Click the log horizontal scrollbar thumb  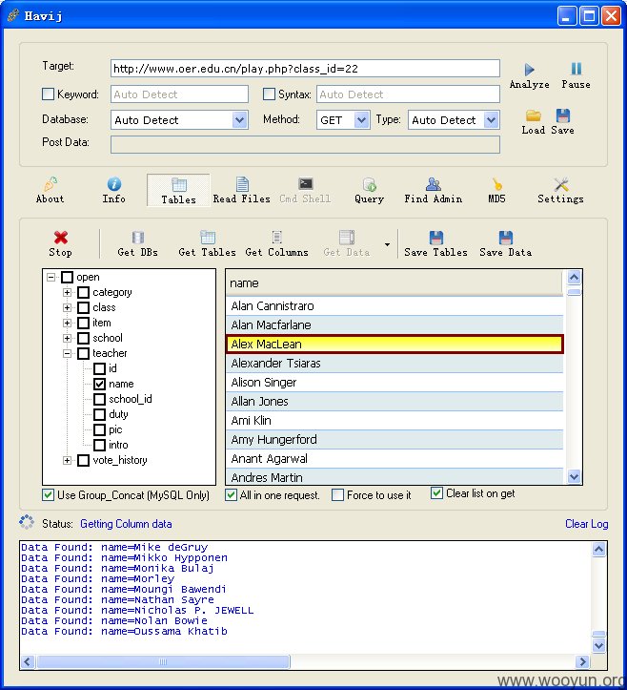click(x=163, y=661)
